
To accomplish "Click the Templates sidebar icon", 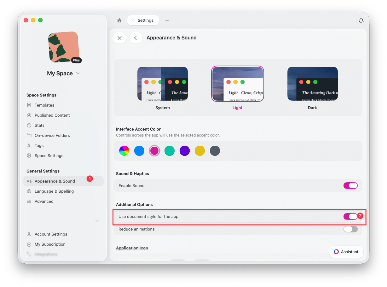I will pos(29,105).
